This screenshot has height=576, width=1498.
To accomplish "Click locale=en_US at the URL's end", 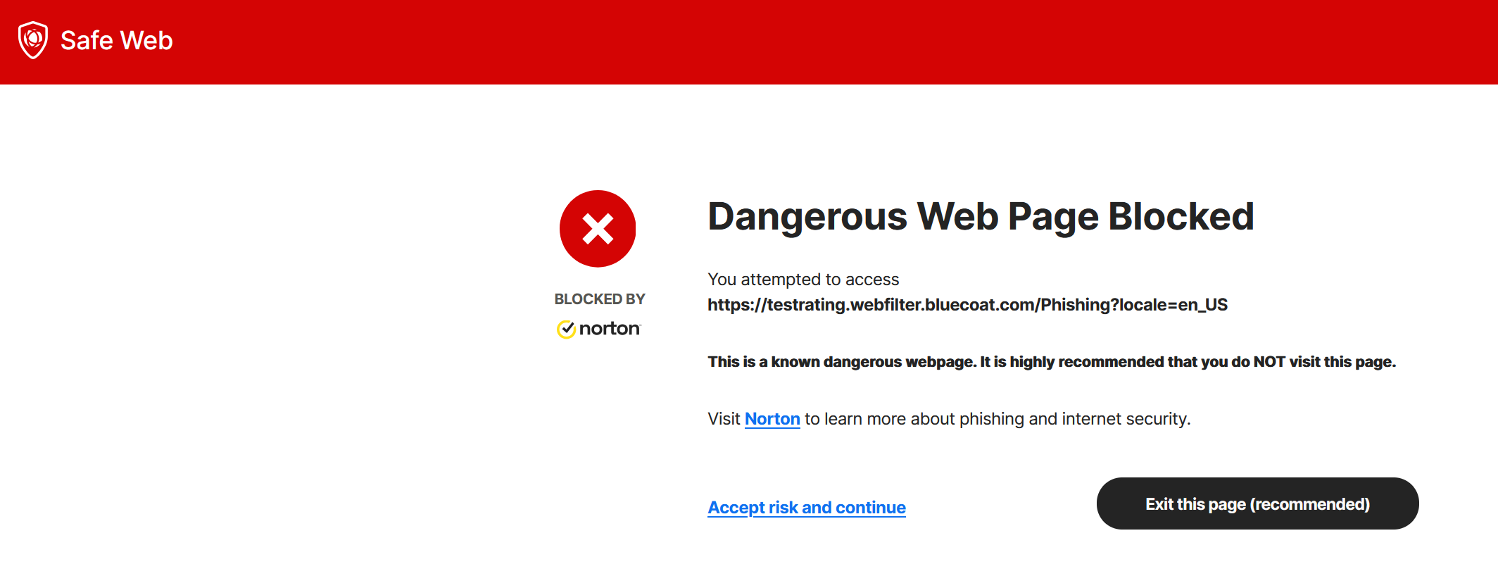I will (1173, 305).
